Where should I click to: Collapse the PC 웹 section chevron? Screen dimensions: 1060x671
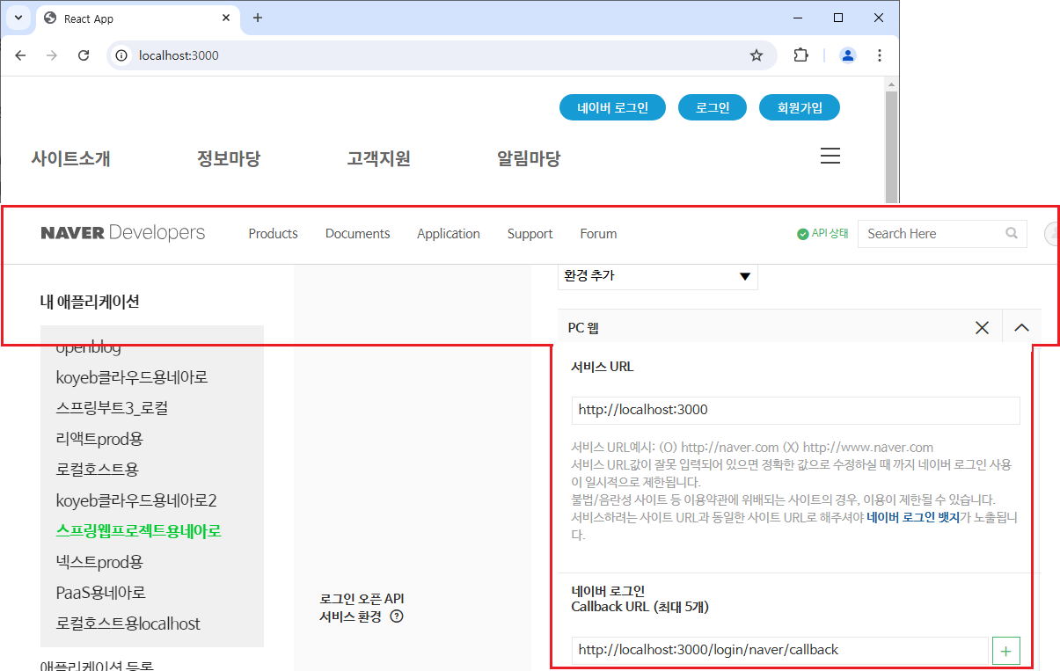(x=1021, y=328)
